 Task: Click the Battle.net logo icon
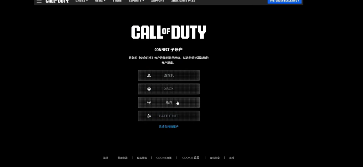click(149, 116)
